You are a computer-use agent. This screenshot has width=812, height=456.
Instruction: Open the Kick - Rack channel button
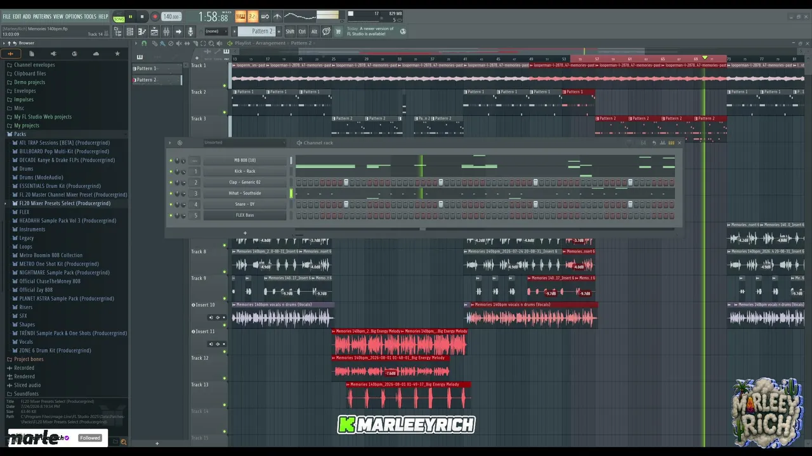coord(245,171)
